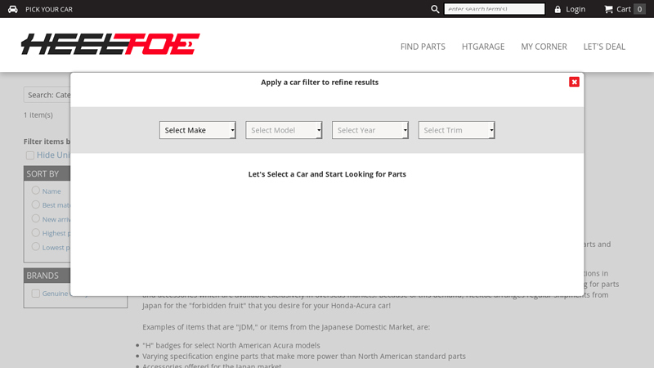Click the HeelToe logo

coord(110,44)
